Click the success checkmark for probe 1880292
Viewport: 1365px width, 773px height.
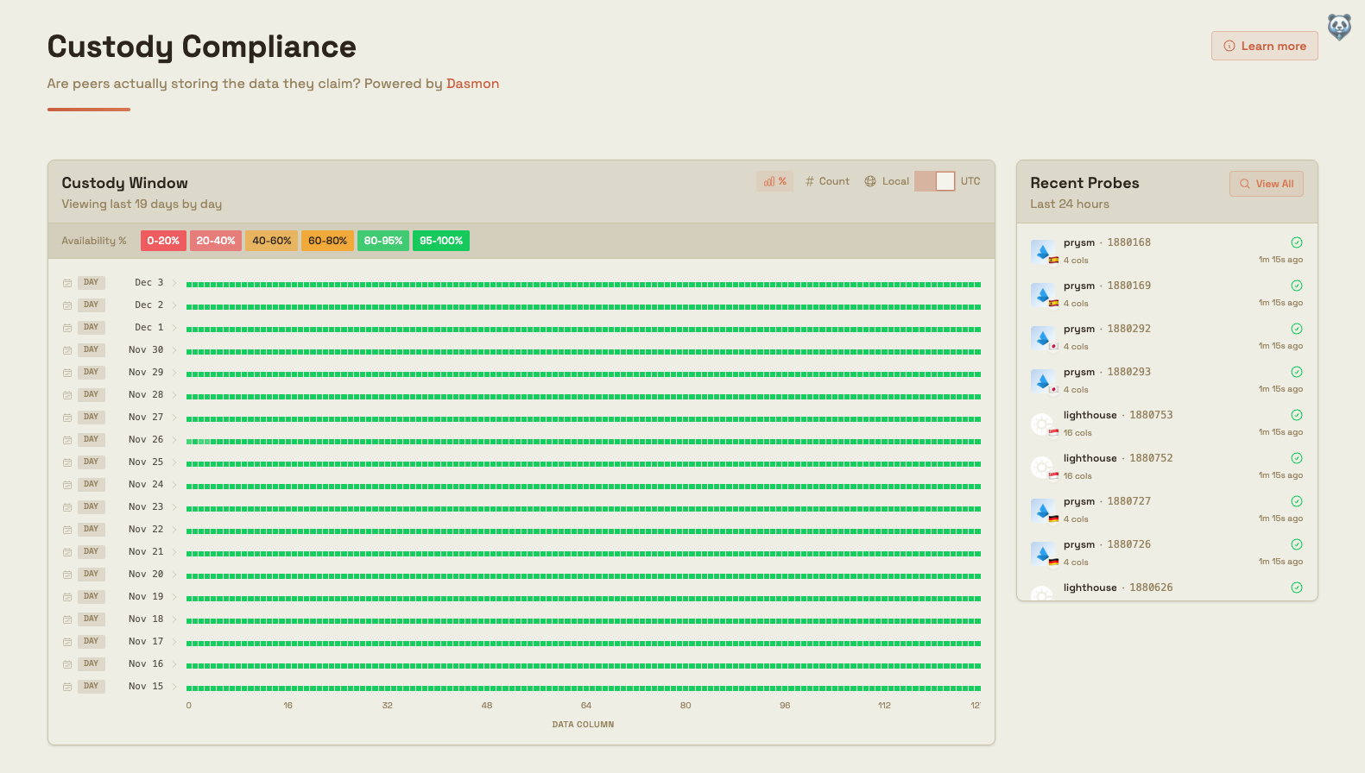point(1297,329)
